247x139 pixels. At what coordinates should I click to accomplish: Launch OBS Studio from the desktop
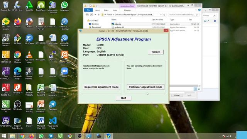[x=17, y=105]
